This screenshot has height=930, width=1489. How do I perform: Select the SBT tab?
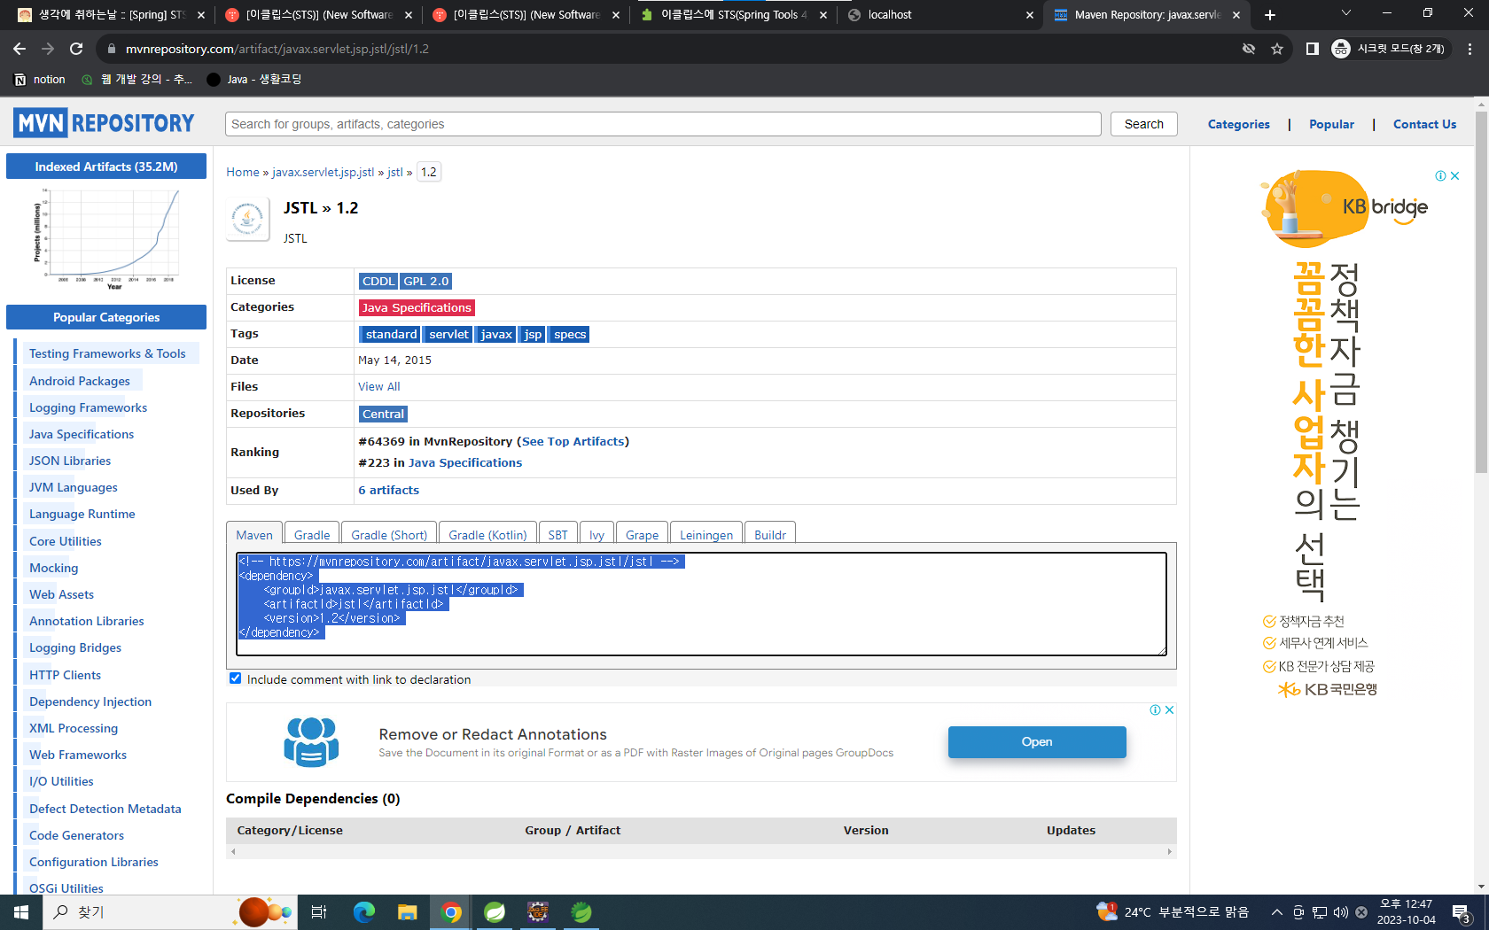[557, 535]
